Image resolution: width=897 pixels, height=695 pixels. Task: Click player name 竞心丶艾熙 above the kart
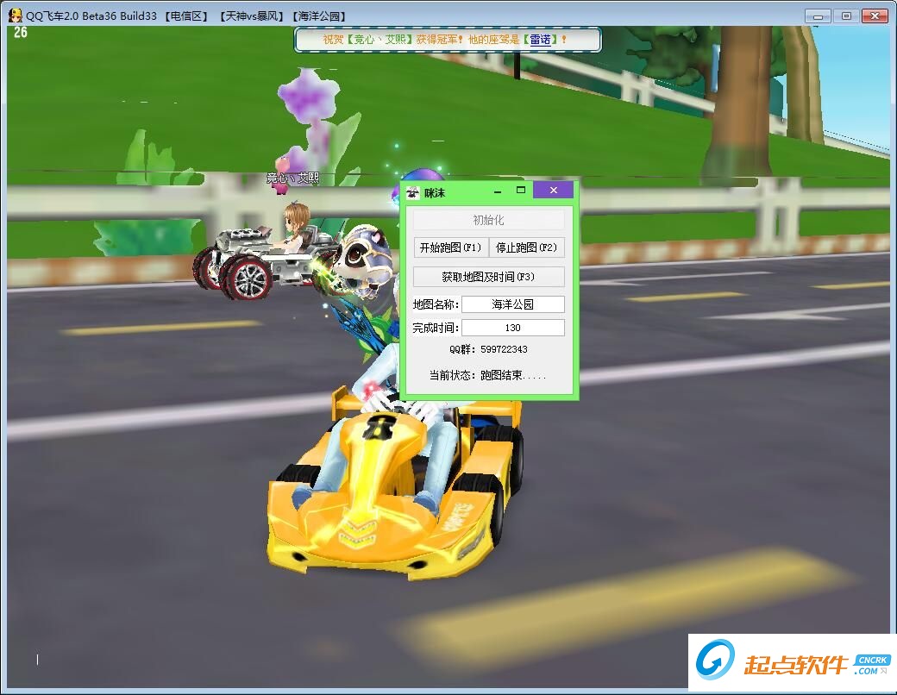point(292,178)
